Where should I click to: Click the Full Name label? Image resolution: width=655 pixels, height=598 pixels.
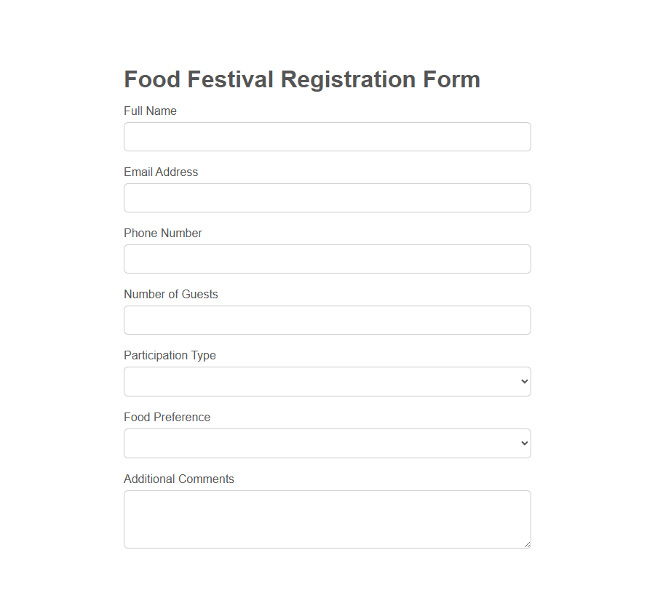pyautogui.click(x=150, y=111)
